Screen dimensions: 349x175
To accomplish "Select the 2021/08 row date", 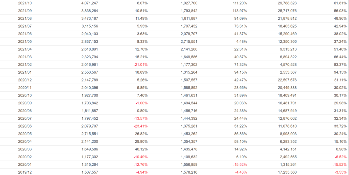I will (25, 18).
